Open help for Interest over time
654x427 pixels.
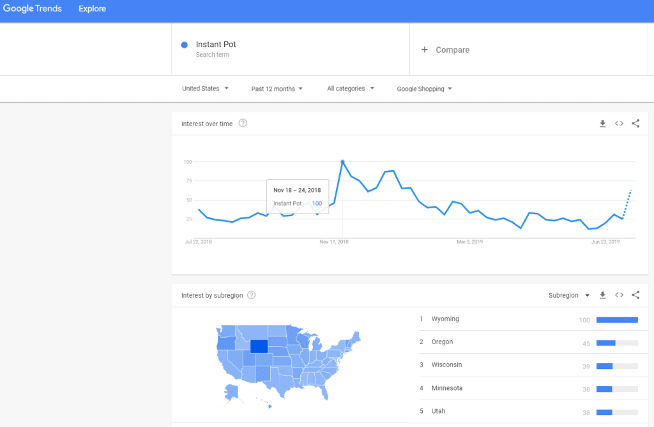tap(243, 123)
